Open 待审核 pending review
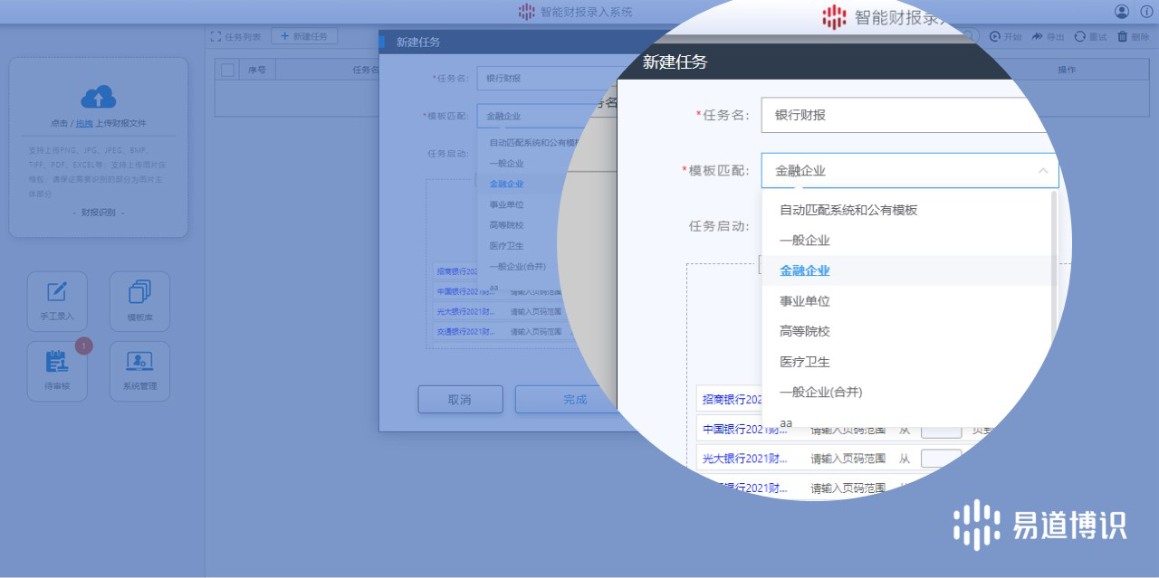The image size is (1159, 578). tap(57, 370)
